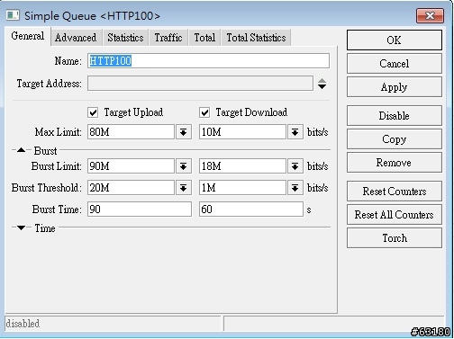Click the disabled status bar text

(23, 324)
